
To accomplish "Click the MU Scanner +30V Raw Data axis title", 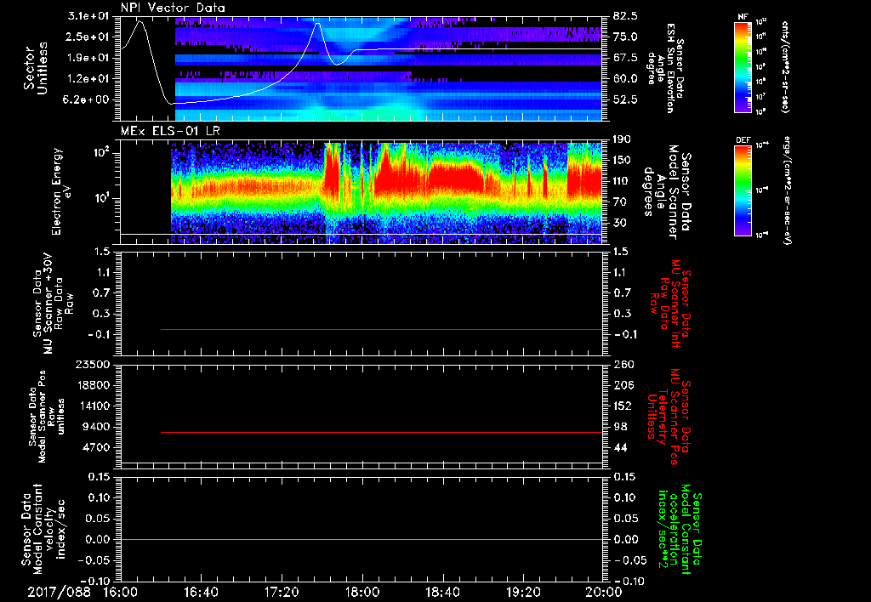I will [x=54, y=304].
